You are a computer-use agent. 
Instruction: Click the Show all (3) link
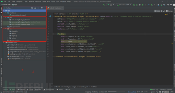[x=132, y=92]
